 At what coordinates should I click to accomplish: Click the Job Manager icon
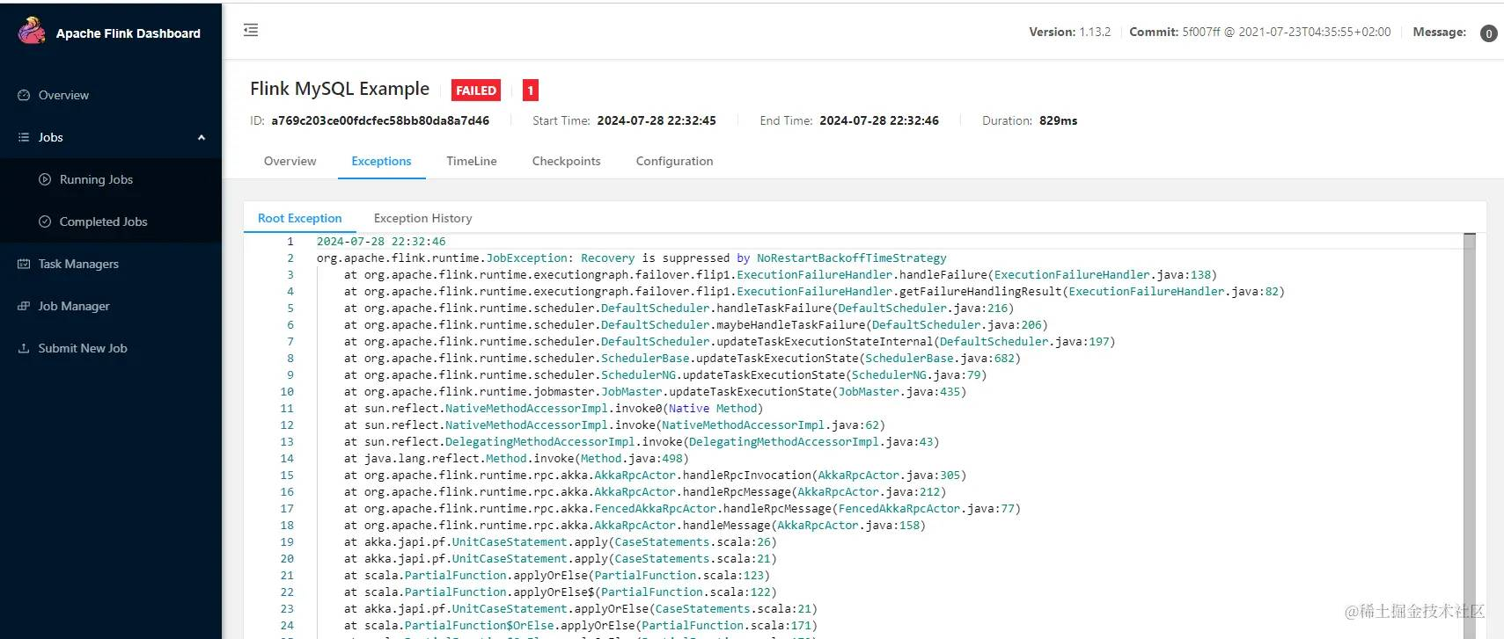pyautogui.click(x=24, y=306)
